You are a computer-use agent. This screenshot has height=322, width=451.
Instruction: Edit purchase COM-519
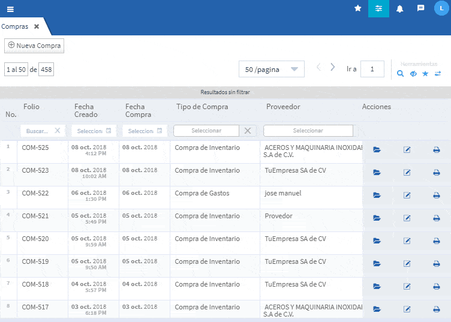click(x=407, y=263)
